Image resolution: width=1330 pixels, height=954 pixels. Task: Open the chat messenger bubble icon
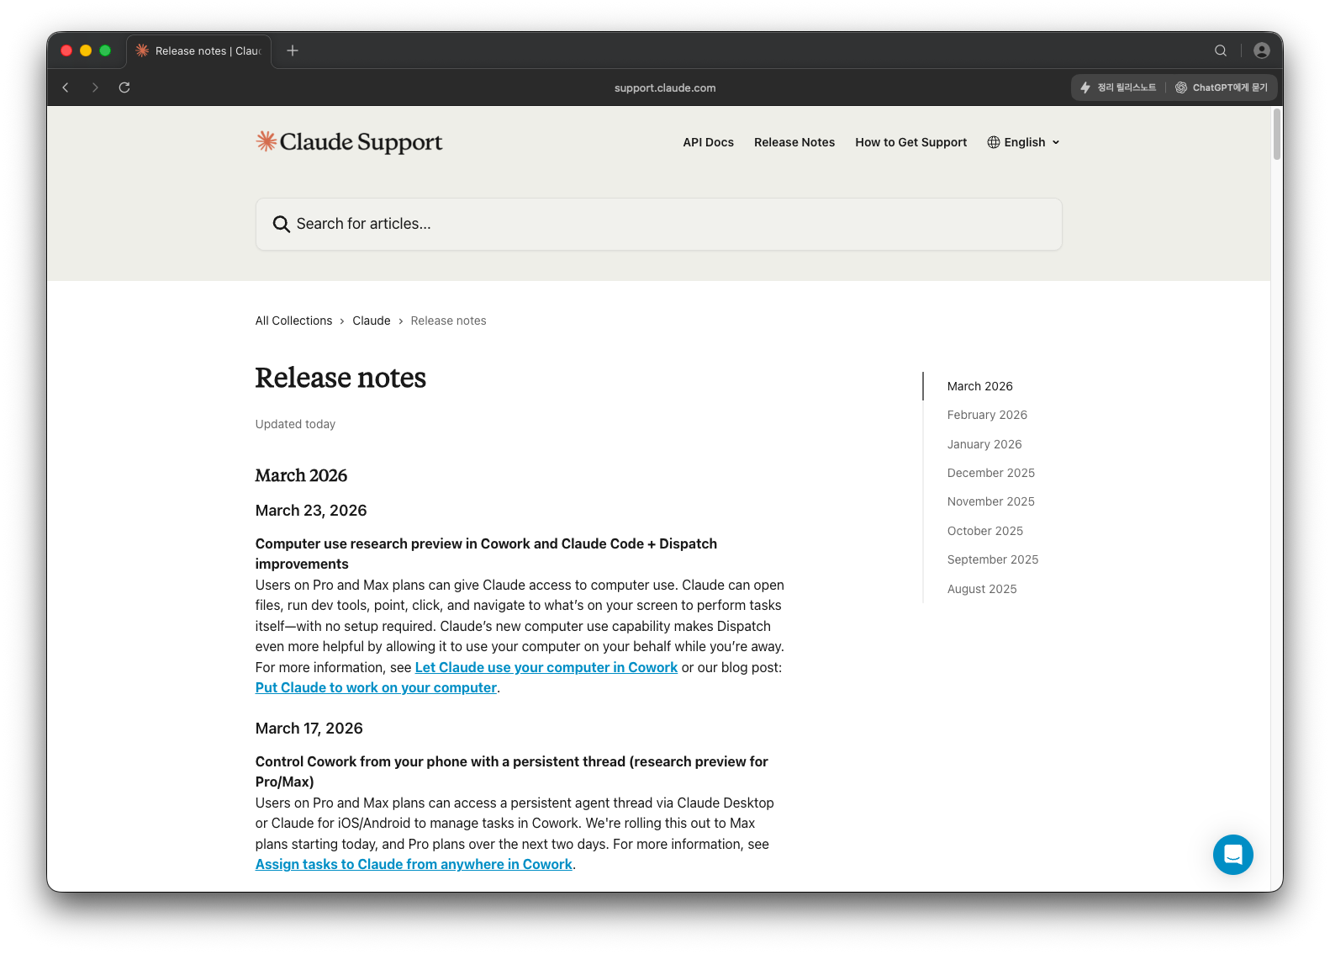point(1233,855)
